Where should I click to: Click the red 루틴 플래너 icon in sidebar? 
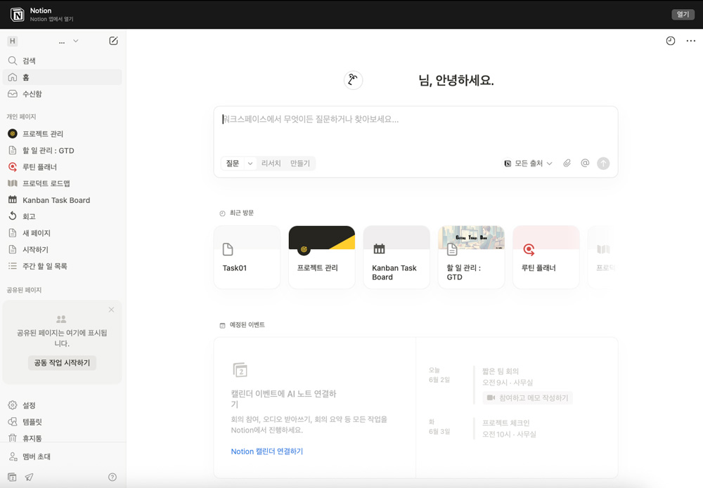pos(13,166)
